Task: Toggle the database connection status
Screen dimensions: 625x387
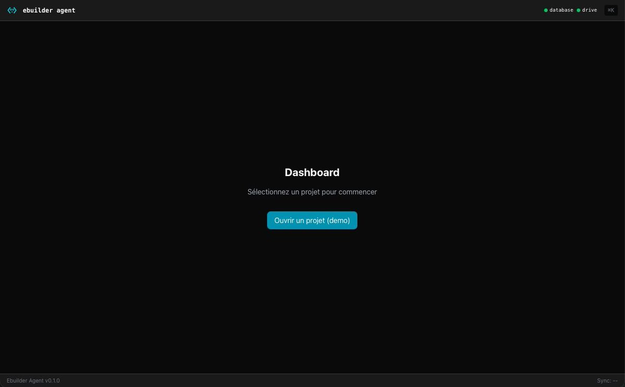Action: click(x=558, y=10)
